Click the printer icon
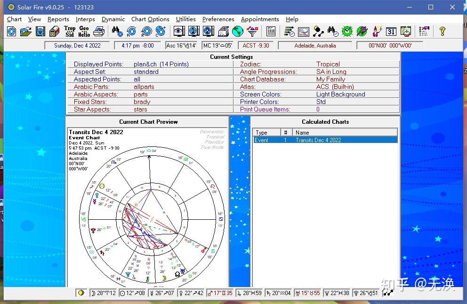The width and height of the screenshot is (467, 304). pos(99,31)
